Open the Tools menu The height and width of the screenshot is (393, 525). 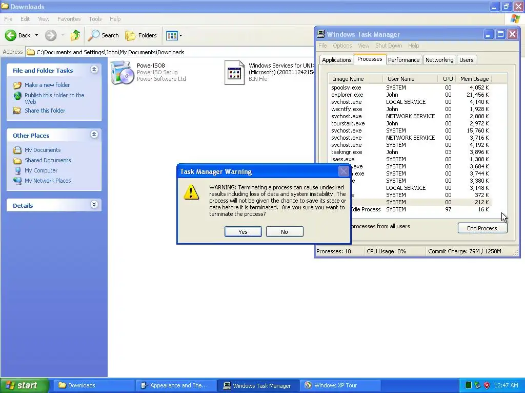(x=95, y=19)
